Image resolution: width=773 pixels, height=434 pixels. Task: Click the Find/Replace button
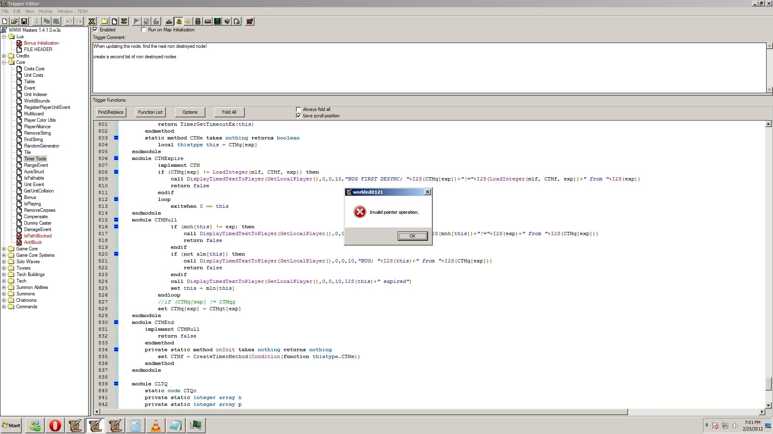(111, 112)
